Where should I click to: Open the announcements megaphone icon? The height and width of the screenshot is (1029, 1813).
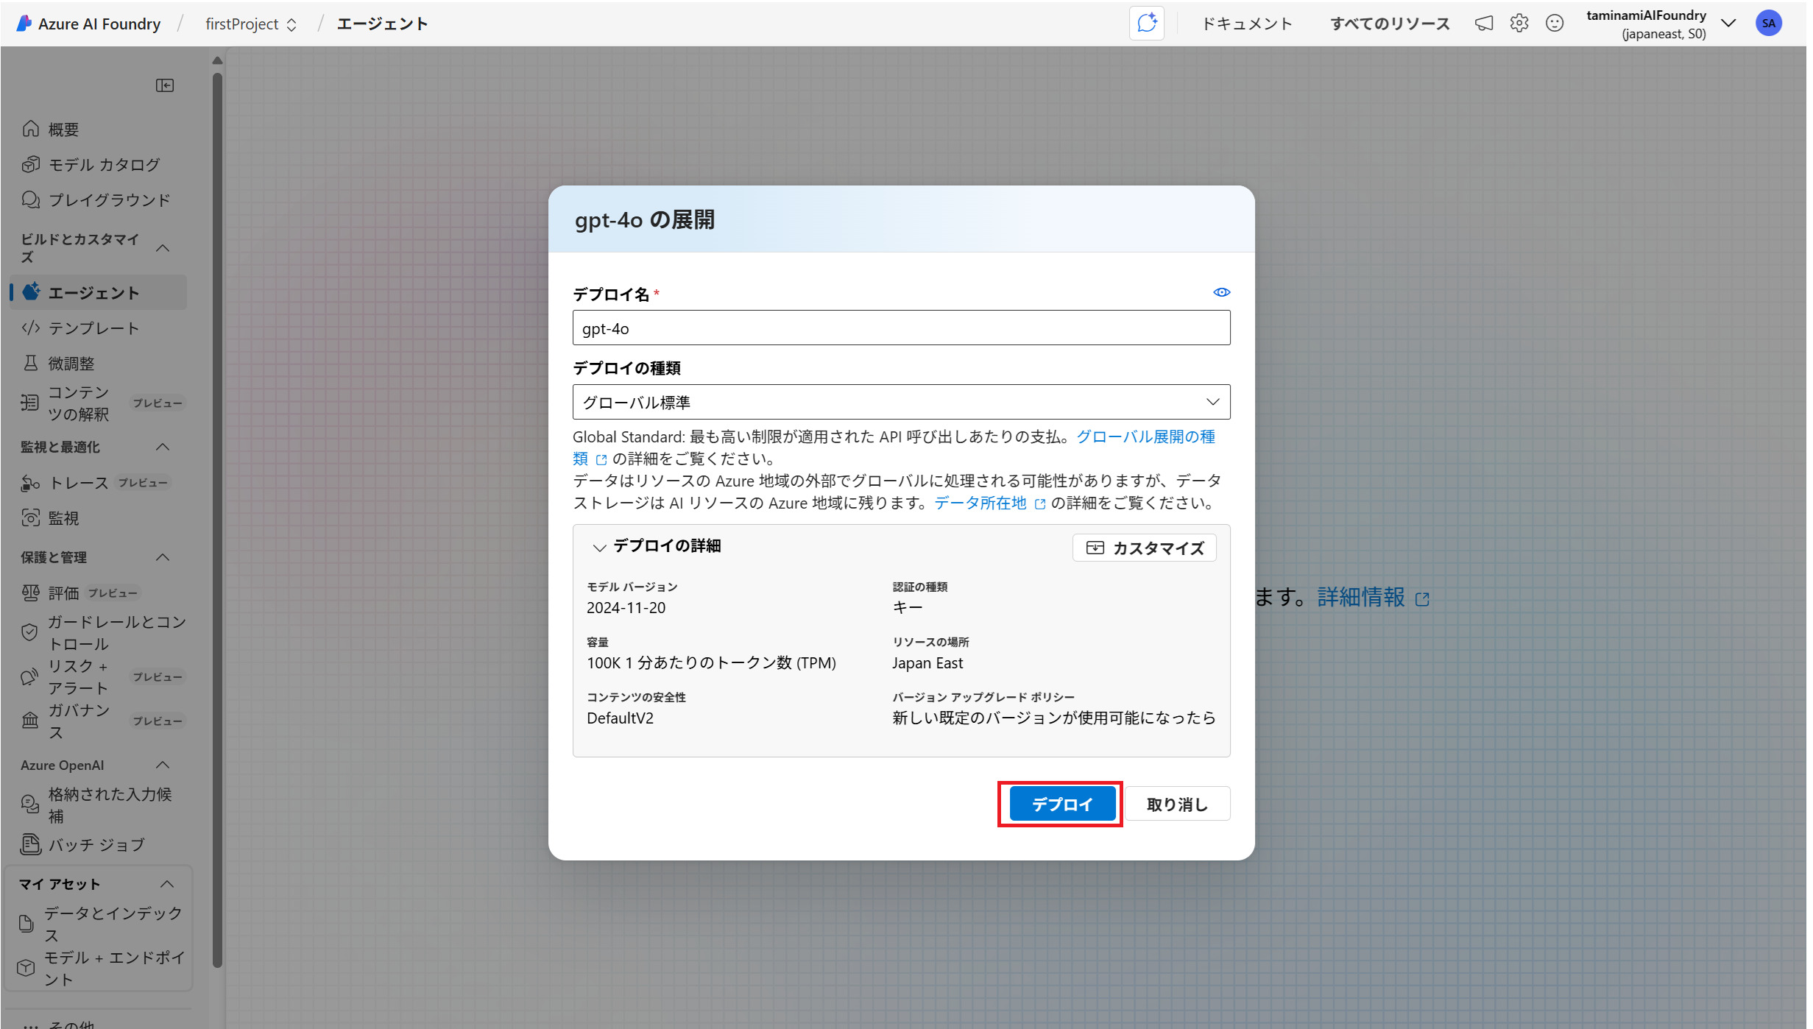[x=1484, y=24]
